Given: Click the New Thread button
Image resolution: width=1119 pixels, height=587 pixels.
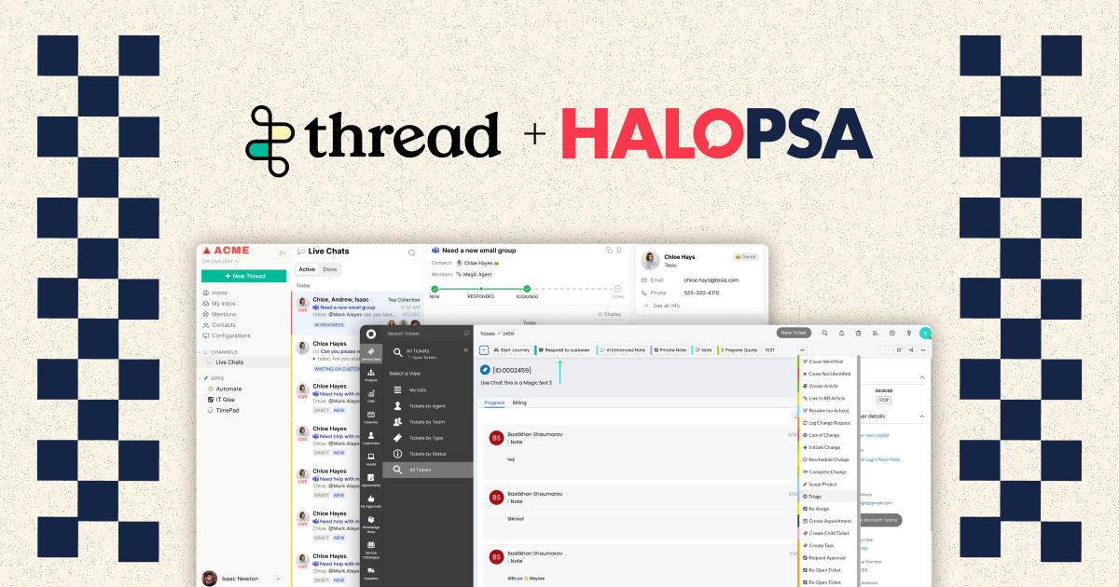Looking at the screenshot, I should pyautogui.click(x=244, y=276).
